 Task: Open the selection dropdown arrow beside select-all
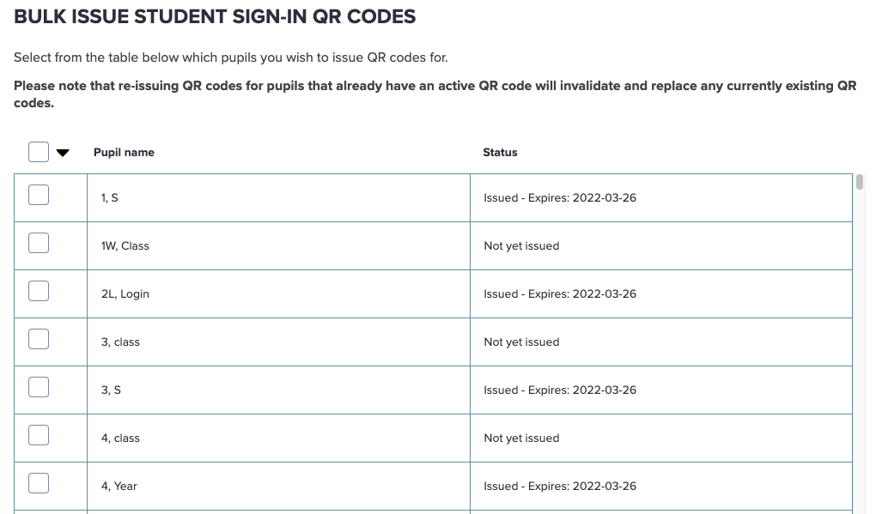[x=63, y=152]
